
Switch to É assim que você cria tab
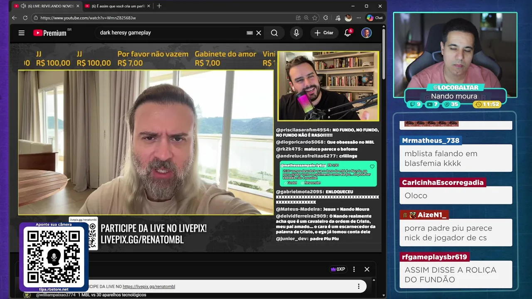point(118,6)
